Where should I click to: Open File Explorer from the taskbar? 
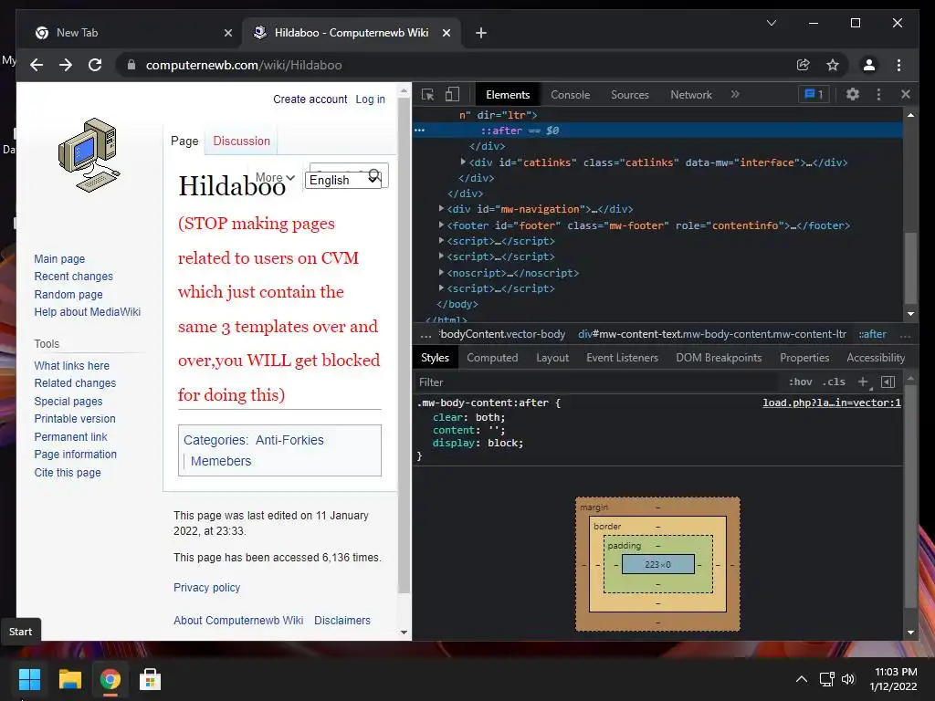69,679
